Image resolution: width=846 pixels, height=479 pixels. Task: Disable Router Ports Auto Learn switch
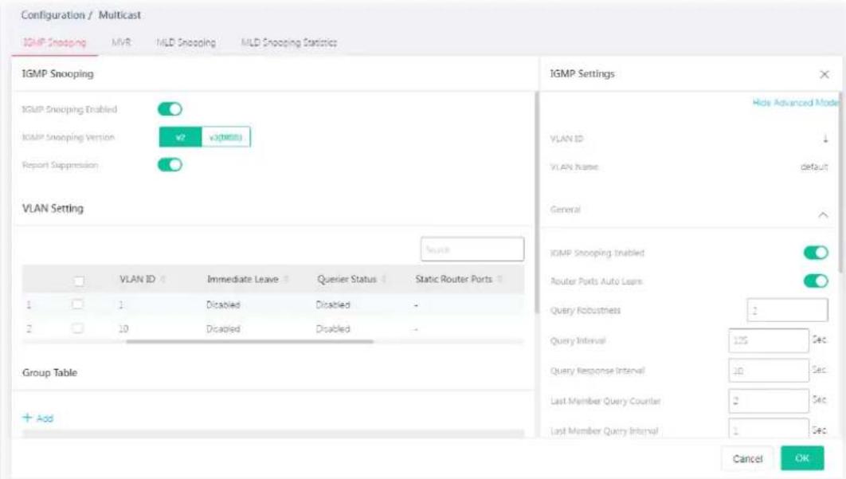(816, 281)
